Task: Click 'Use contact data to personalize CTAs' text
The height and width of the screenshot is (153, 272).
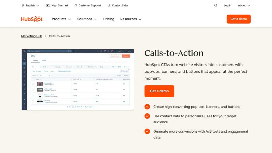Action: point(195,119)
